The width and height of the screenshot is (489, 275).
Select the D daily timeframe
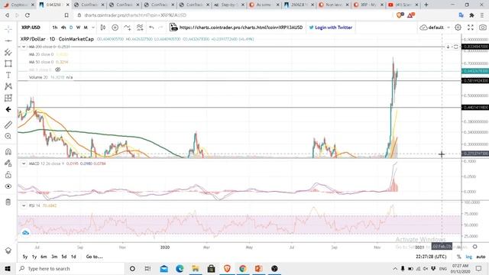pyautogui.click(x=71, y=27)
